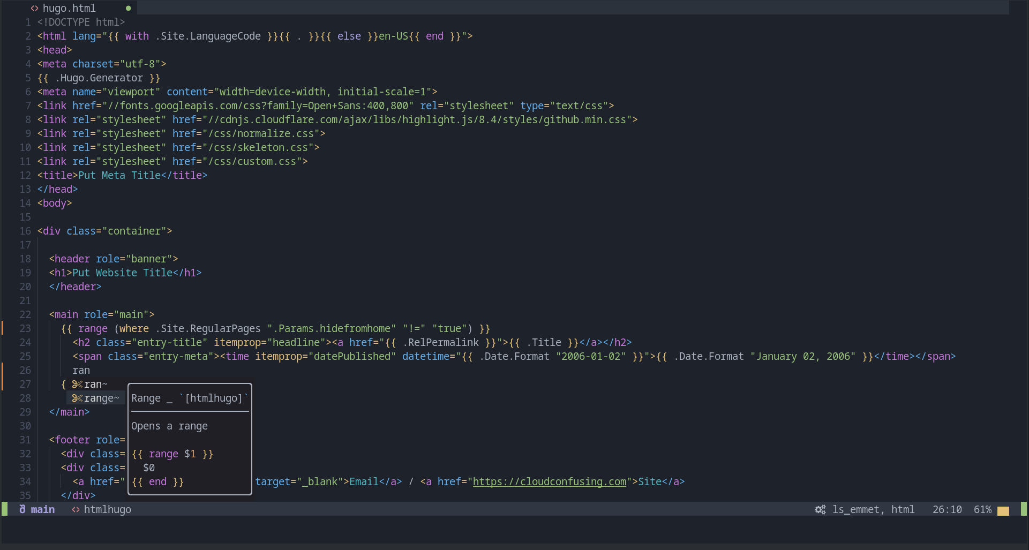Click the <footer role= line 31
The image size is (1029, 550).
87,440
